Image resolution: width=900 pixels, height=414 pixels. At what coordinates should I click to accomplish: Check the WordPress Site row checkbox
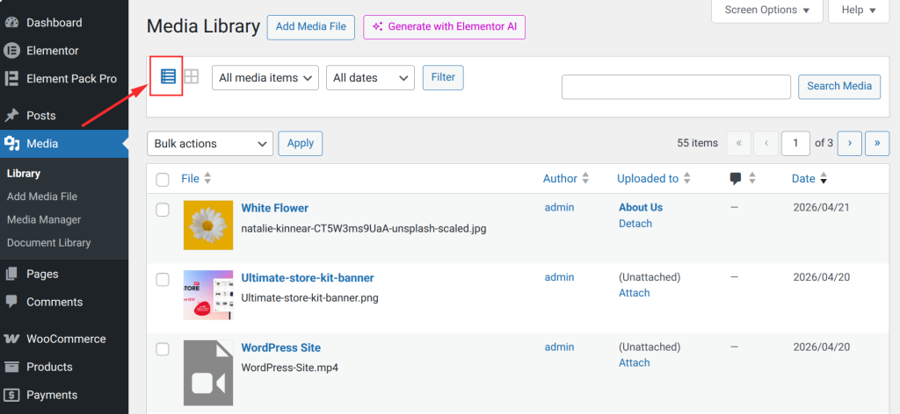[163, 349]
